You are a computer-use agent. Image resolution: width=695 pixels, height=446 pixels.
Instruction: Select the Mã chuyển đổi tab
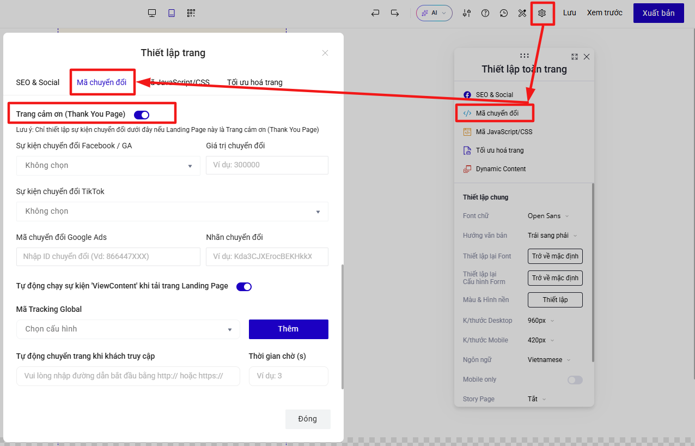(x=101, y=82)
